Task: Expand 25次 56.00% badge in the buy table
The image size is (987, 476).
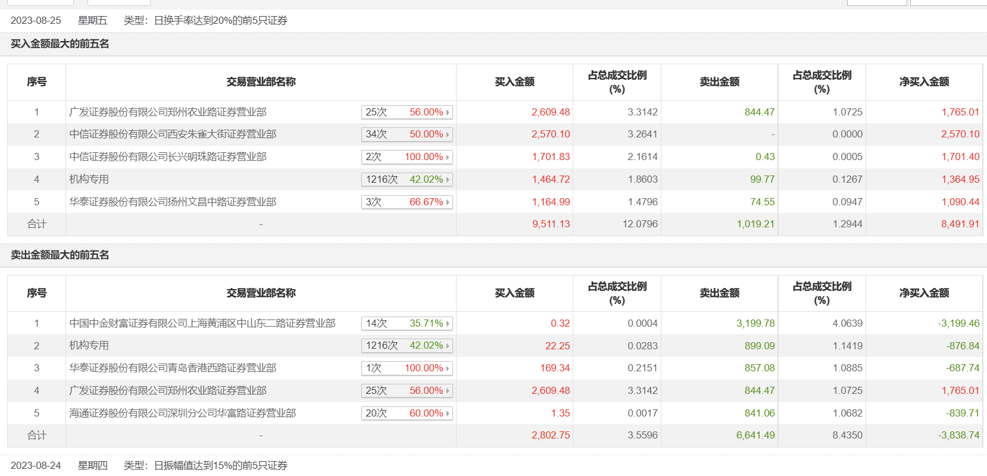Action: pyautogui.click(x=407, y=112)
